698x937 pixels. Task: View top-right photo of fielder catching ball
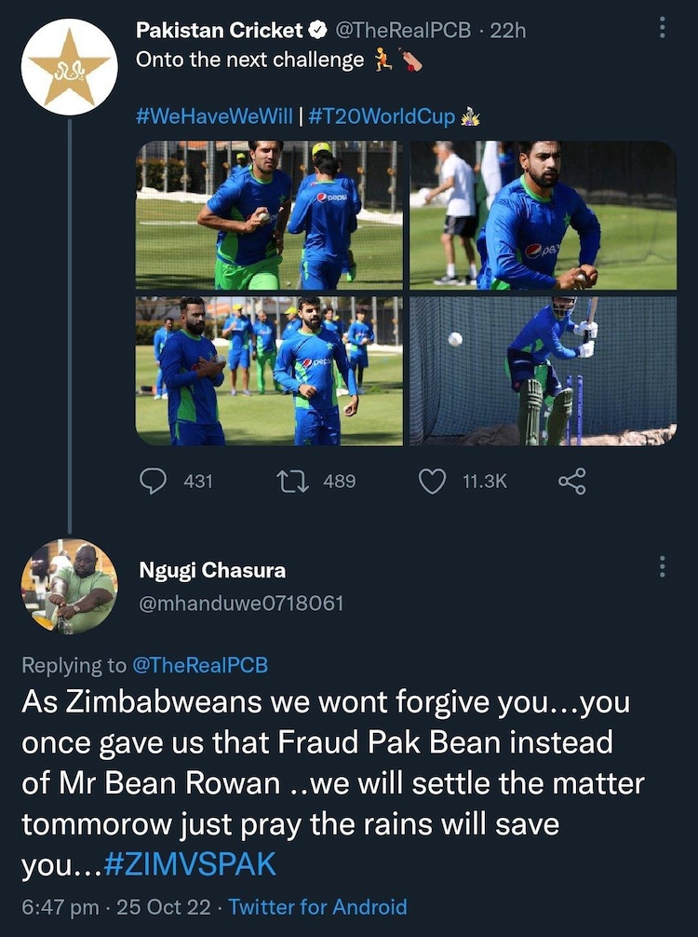544,215
